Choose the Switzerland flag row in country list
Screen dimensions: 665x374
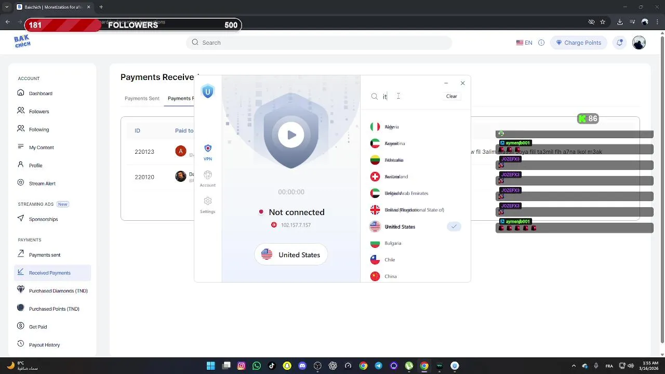pos(415,177)
